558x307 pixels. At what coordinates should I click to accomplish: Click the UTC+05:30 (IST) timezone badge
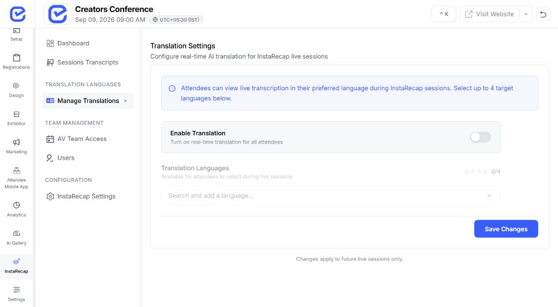pos(176,20)
